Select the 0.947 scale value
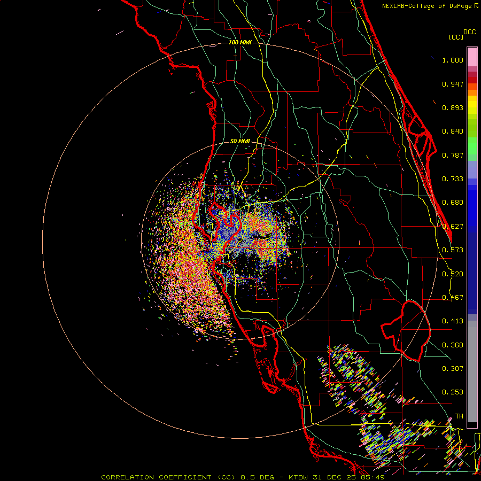The width and height of the screenshot is (481, 481). [x=453, y=84]
